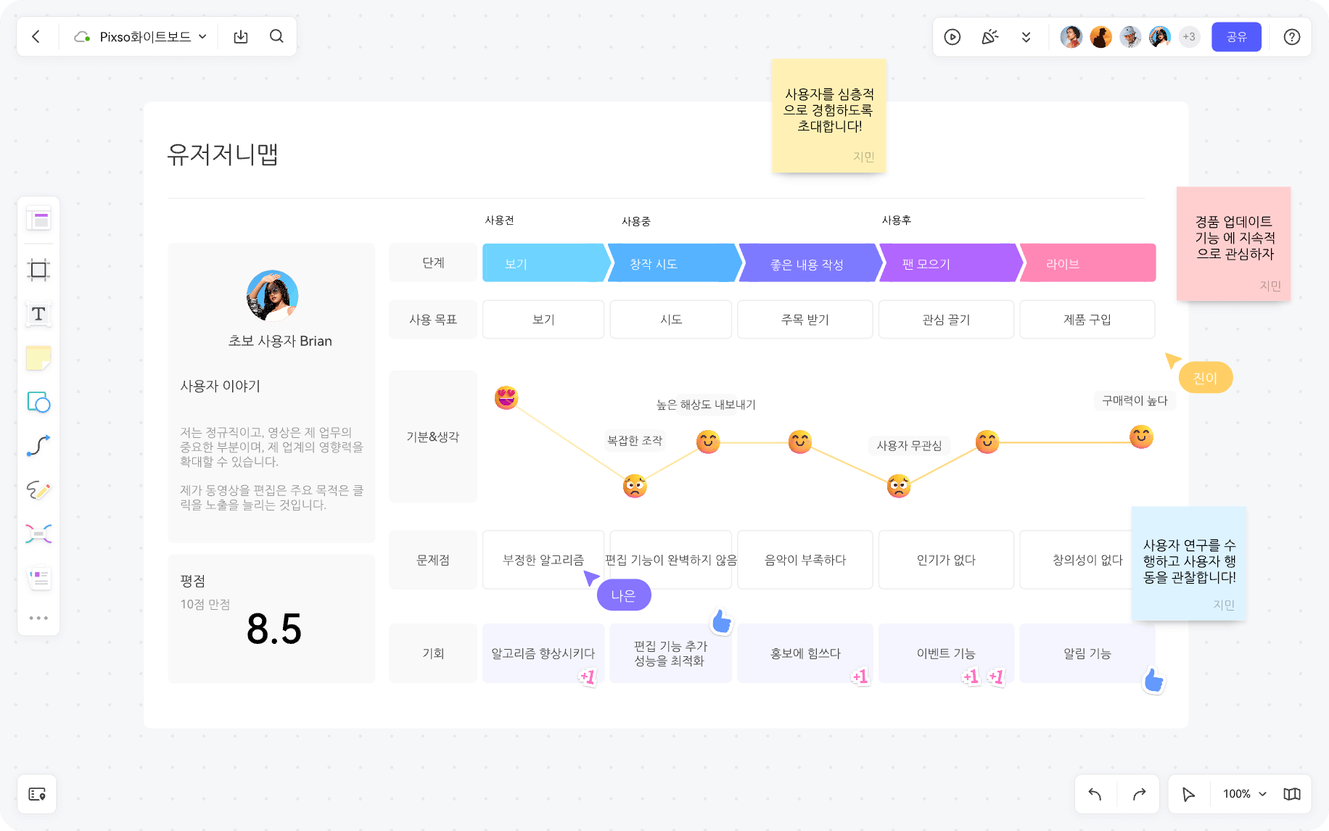Redo the last action
1329x831 pixels.
[1139, 794]
